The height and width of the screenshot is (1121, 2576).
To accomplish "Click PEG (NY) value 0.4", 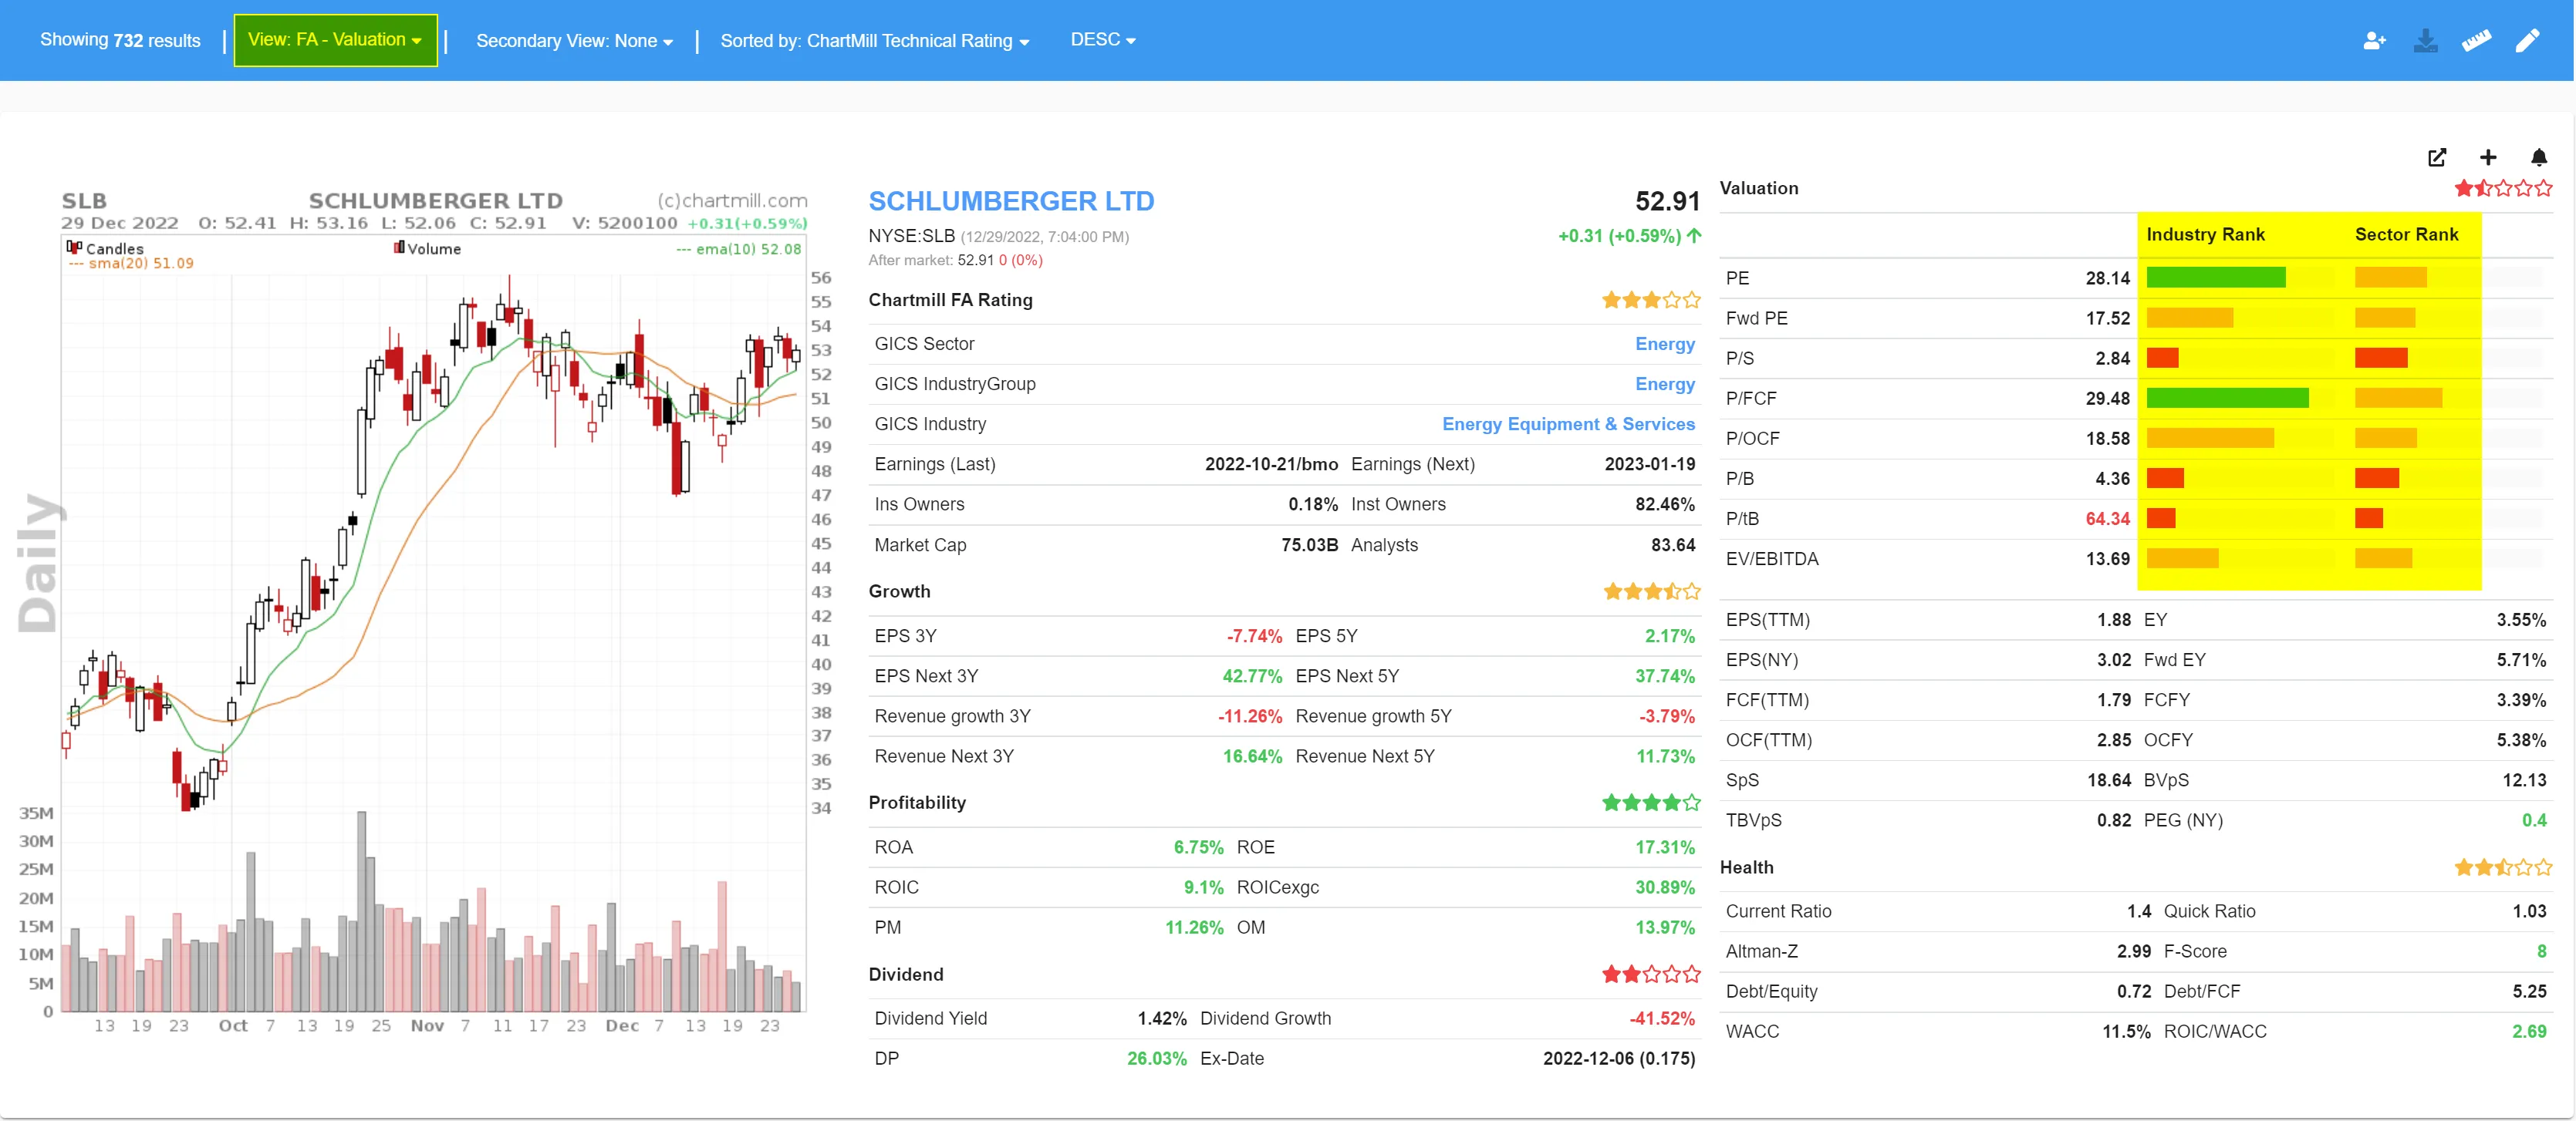I will (2534, 820).
